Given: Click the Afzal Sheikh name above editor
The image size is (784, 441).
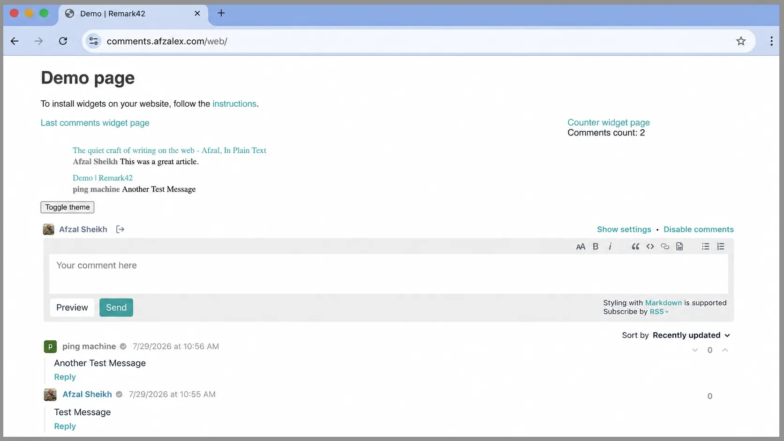Looking at the screenshot, I should pos(83,229).
